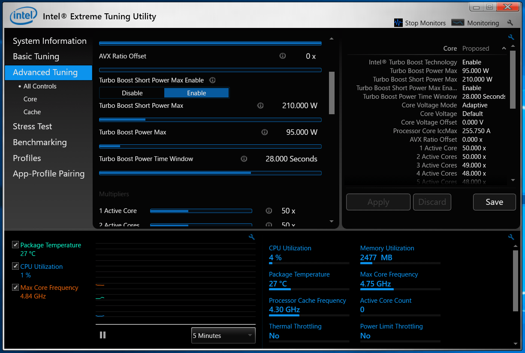Click the Monitoring graph icon
Viewport: 525px width, 353px height.
[x=458, y=23]
